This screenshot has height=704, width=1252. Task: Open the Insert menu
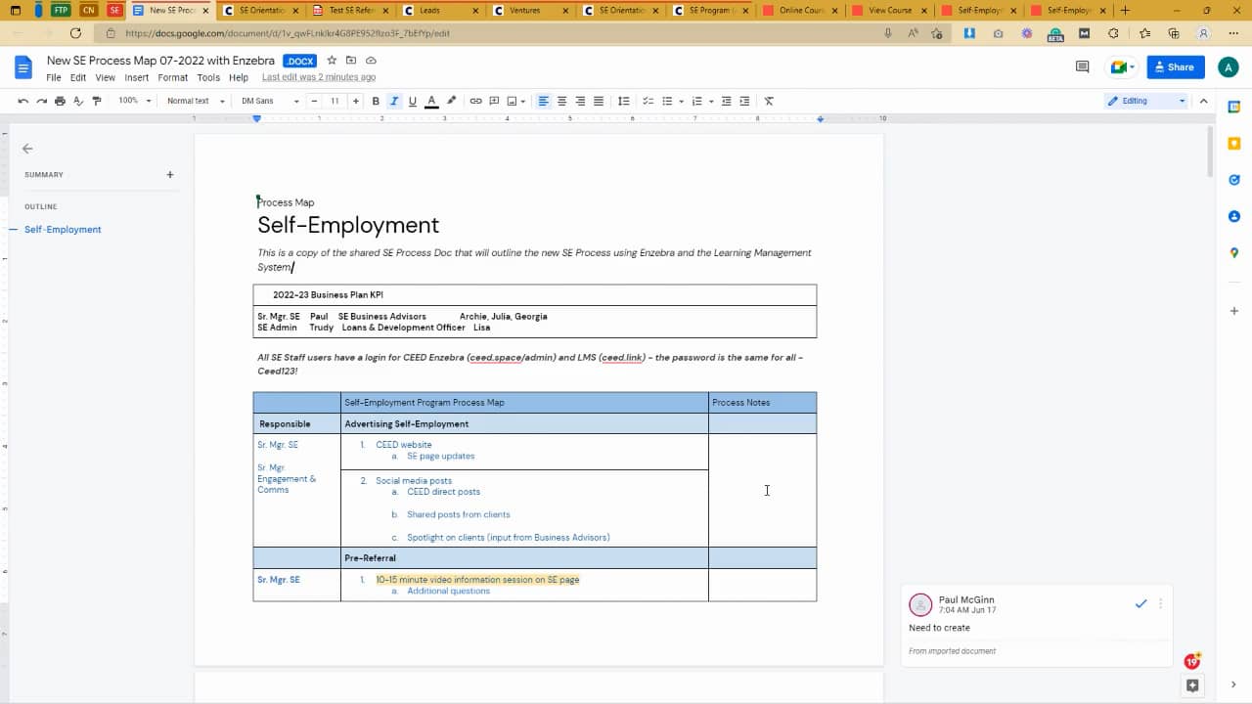pyautogui.click(x=136, y=77)
